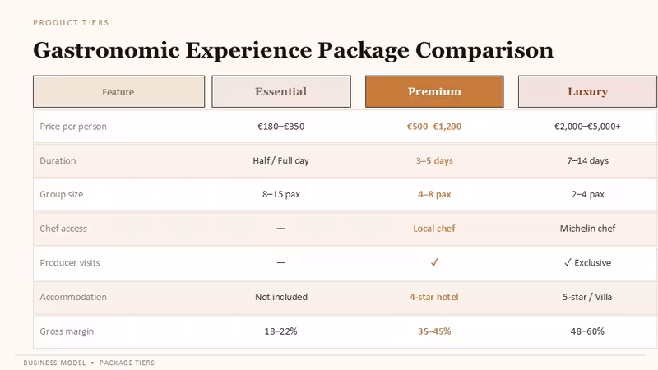This screenshot has height=370, width=658.
Task: Select the Essential tier header box
Action: point(281,91)
